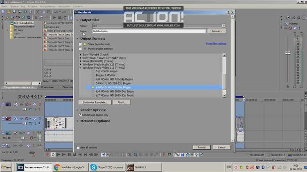This screenshot has height=172, width=307.
Task: Select the Normal Edit tool
Action: click(104, 155)
